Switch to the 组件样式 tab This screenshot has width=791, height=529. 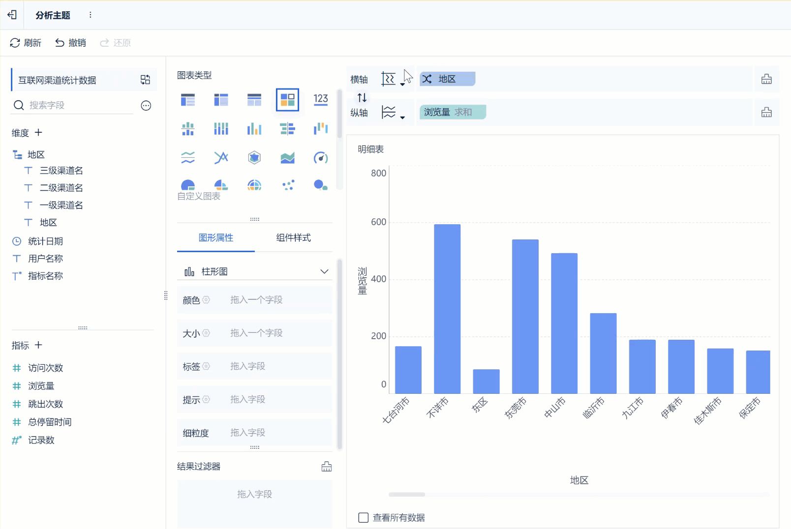coord(294,238)
